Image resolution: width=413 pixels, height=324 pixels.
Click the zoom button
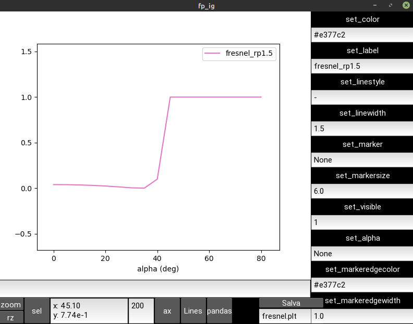(11, 305)
